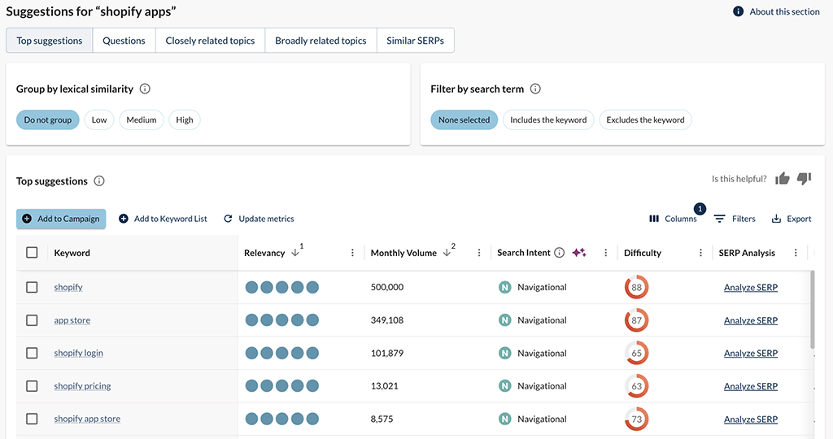This screenshot has height=439, width=833.
Task: Click Analyze SERP for shopify login row
Action: click(751, 353)
